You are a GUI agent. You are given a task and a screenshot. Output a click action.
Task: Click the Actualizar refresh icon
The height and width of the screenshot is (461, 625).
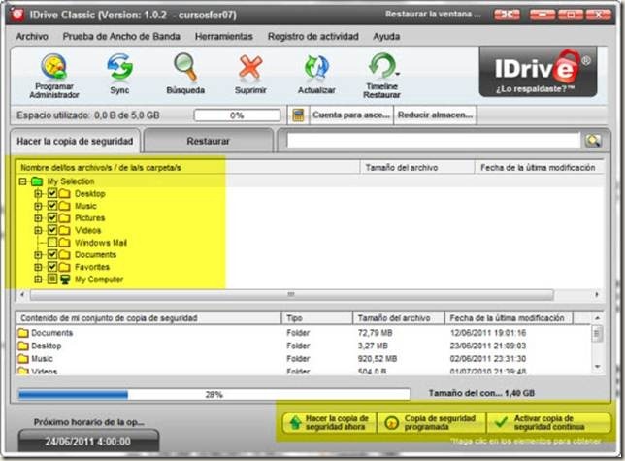coord(316,67)
